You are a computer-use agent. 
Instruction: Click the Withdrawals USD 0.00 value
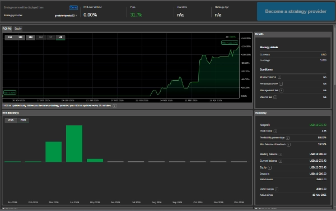pos(321,180)
